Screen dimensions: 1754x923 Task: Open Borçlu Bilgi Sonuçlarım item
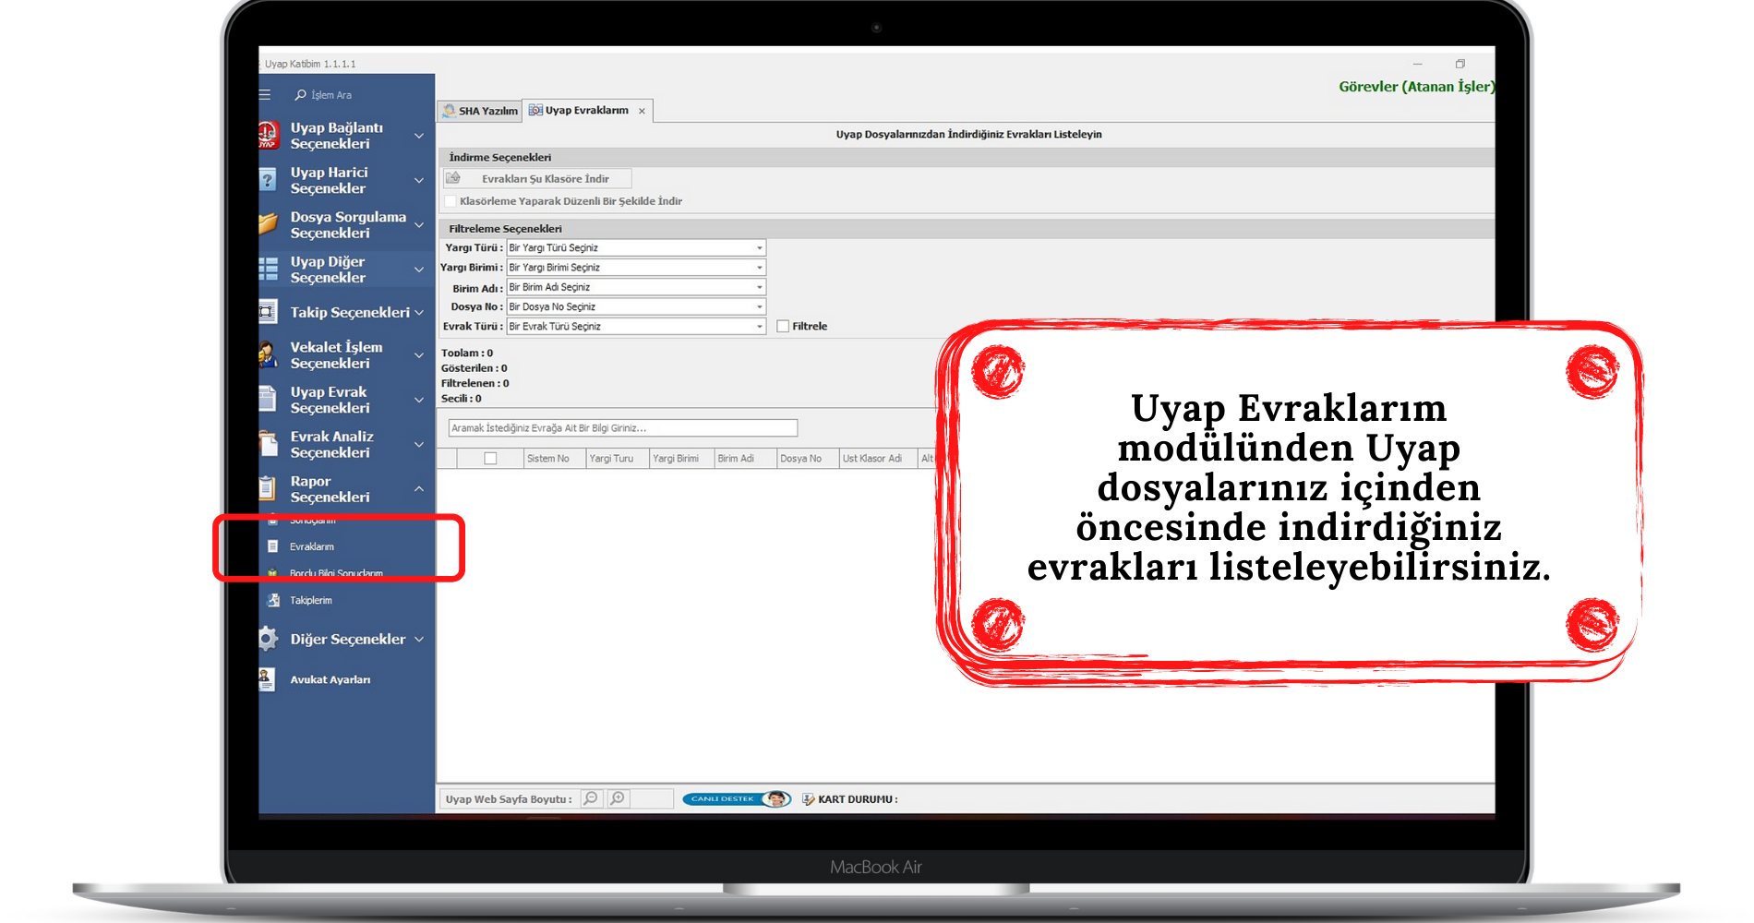(x=336, y=573)
